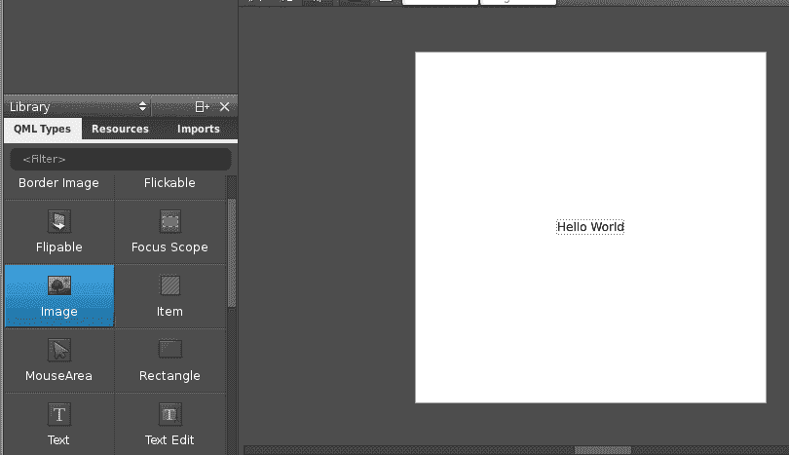Choose the Image QML type
The image size is (789, 455).
59,296
